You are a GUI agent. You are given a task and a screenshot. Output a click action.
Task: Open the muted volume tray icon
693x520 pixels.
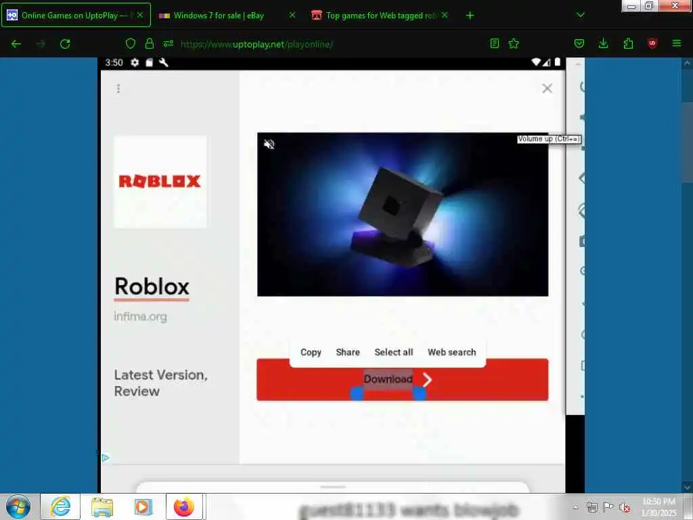click(x=625, y=508)
